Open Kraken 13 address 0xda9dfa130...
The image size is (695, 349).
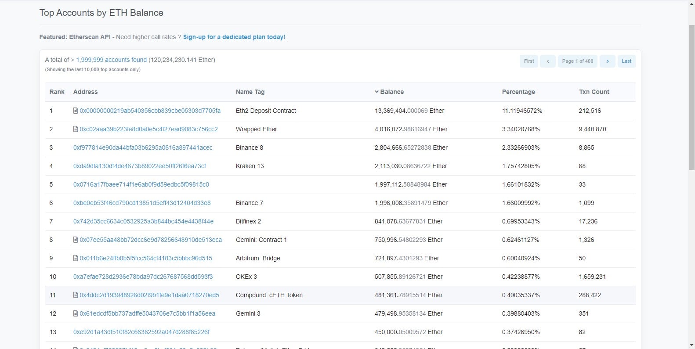point(140,166)
